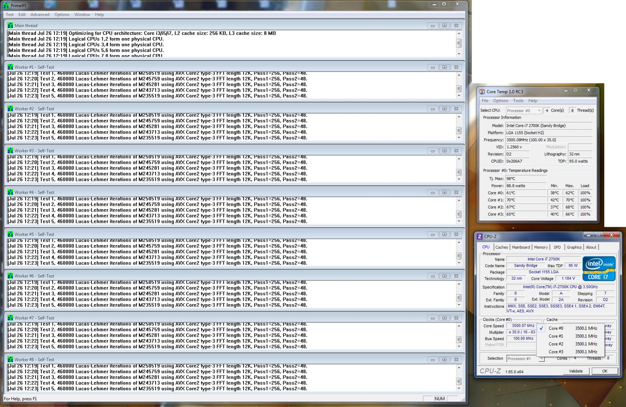Click the Main thread window icon
Viewport: 626px width, 407px height.
10,25
